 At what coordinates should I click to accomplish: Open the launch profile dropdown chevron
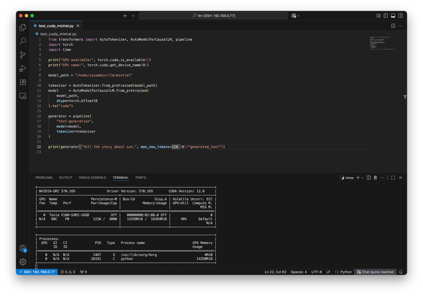363,178
